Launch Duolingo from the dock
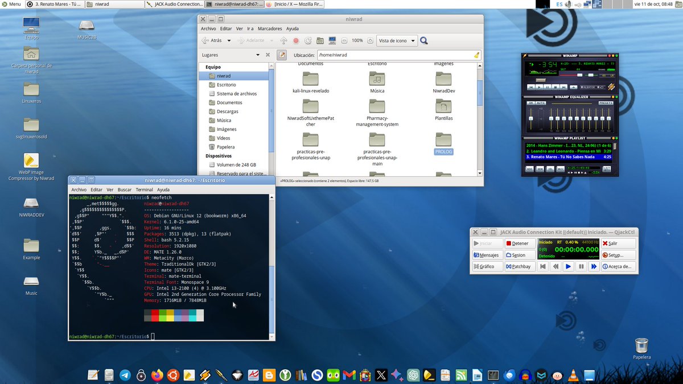Viewport: 683px width, 384px height. [x=332, y=375]
